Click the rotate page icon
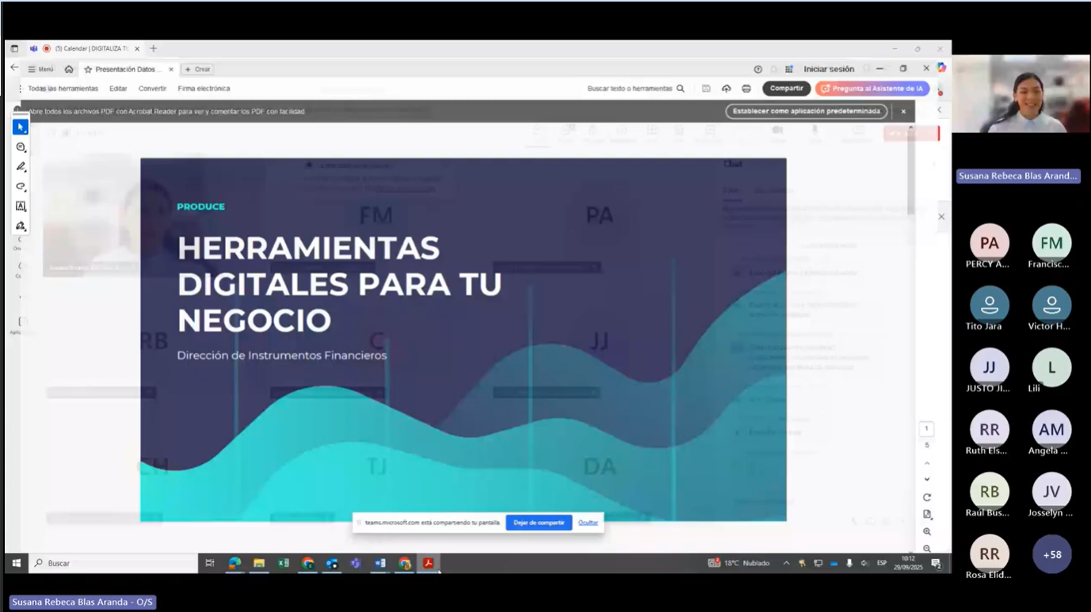Viewport: 1091px width, 612px height. [927, 497]
